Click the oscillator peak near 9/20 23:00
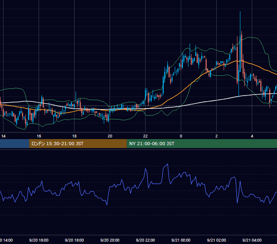The image size is (277, 244). 167,164
